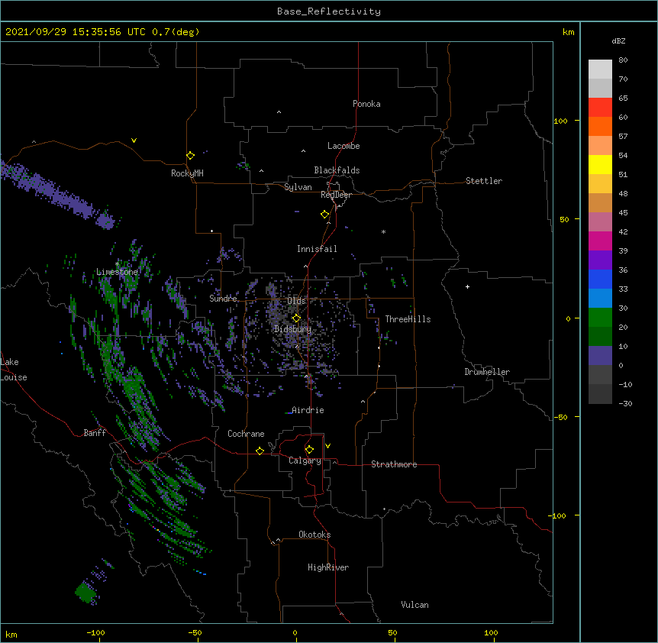Image resolution: width=658 pixels, height=643 pixels.
Task: Click the -30 value in the dBZ legend
Action: (x=625, y=403)
